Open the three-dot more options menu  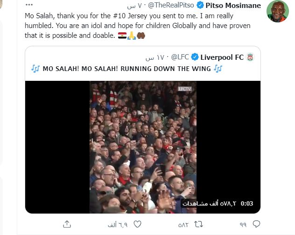tap(29, 5)
